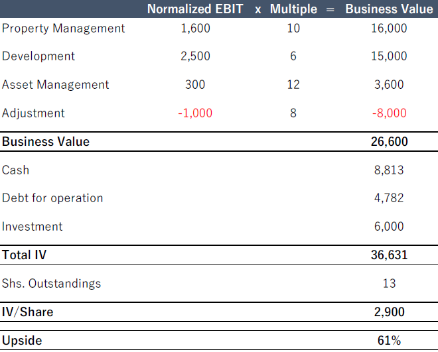Select the Adjustment row label
Screen dimensions: 438x352
point(33,113)
